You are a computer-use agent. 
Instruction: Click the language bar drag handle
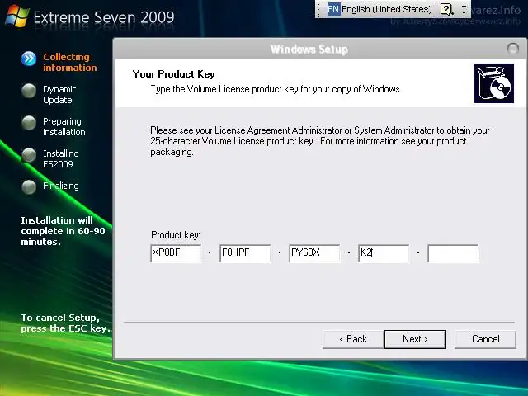318,9
